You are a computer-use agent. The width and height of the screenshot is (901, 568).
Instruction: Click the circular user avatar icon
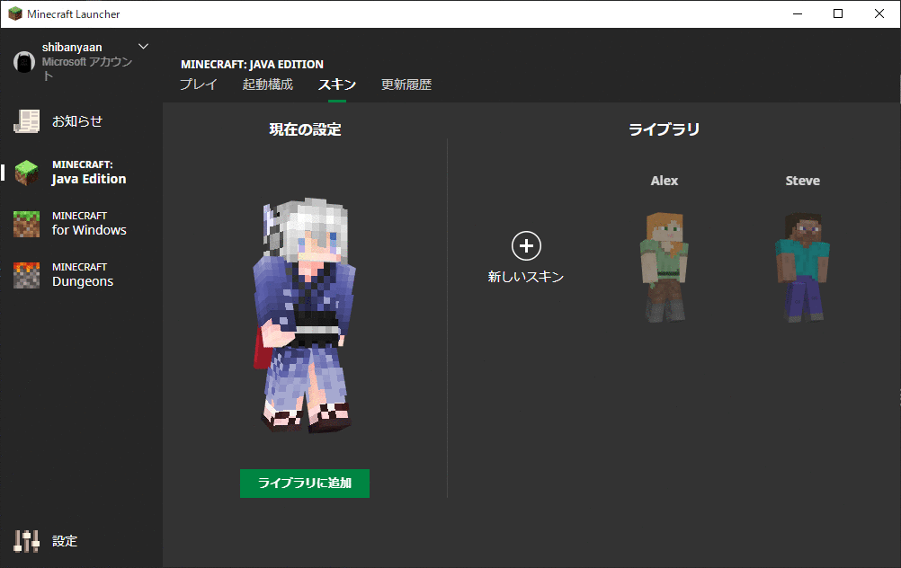pyautogui.click(x=23, y=62)
